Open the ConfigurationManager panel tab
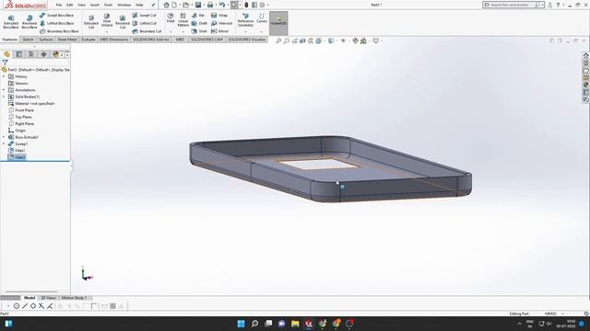 tap(31, 54)
